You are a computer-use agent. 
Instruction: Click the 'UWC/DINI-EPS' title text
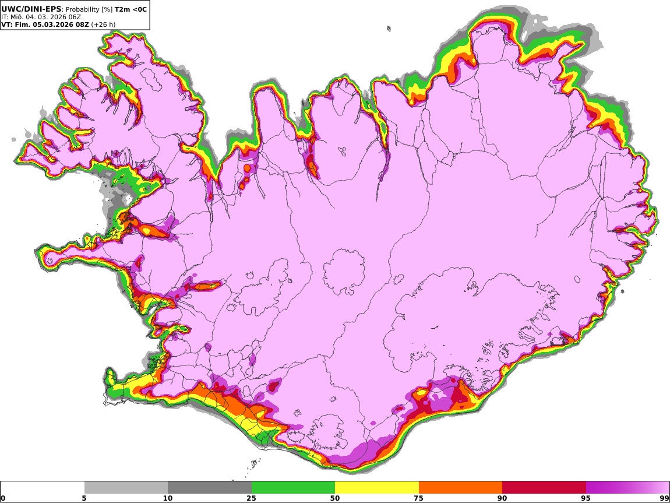(x=31, y=9)
